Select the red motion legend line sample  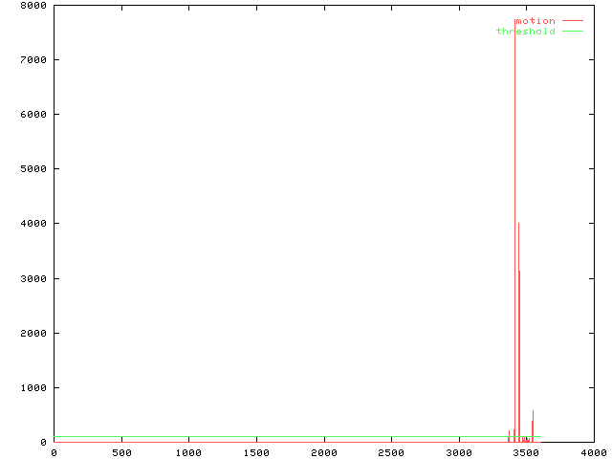(572, 21)
